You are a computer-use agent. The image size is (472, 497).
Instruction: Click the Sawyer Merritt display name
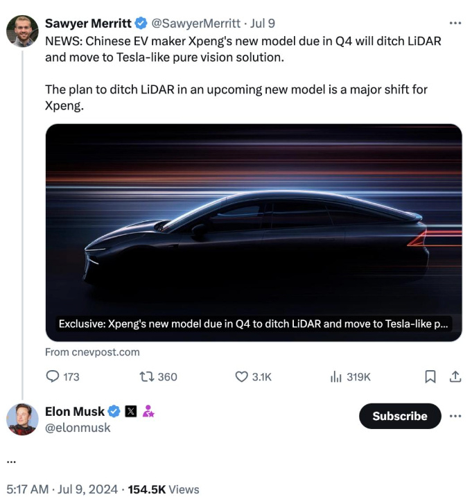87,23
